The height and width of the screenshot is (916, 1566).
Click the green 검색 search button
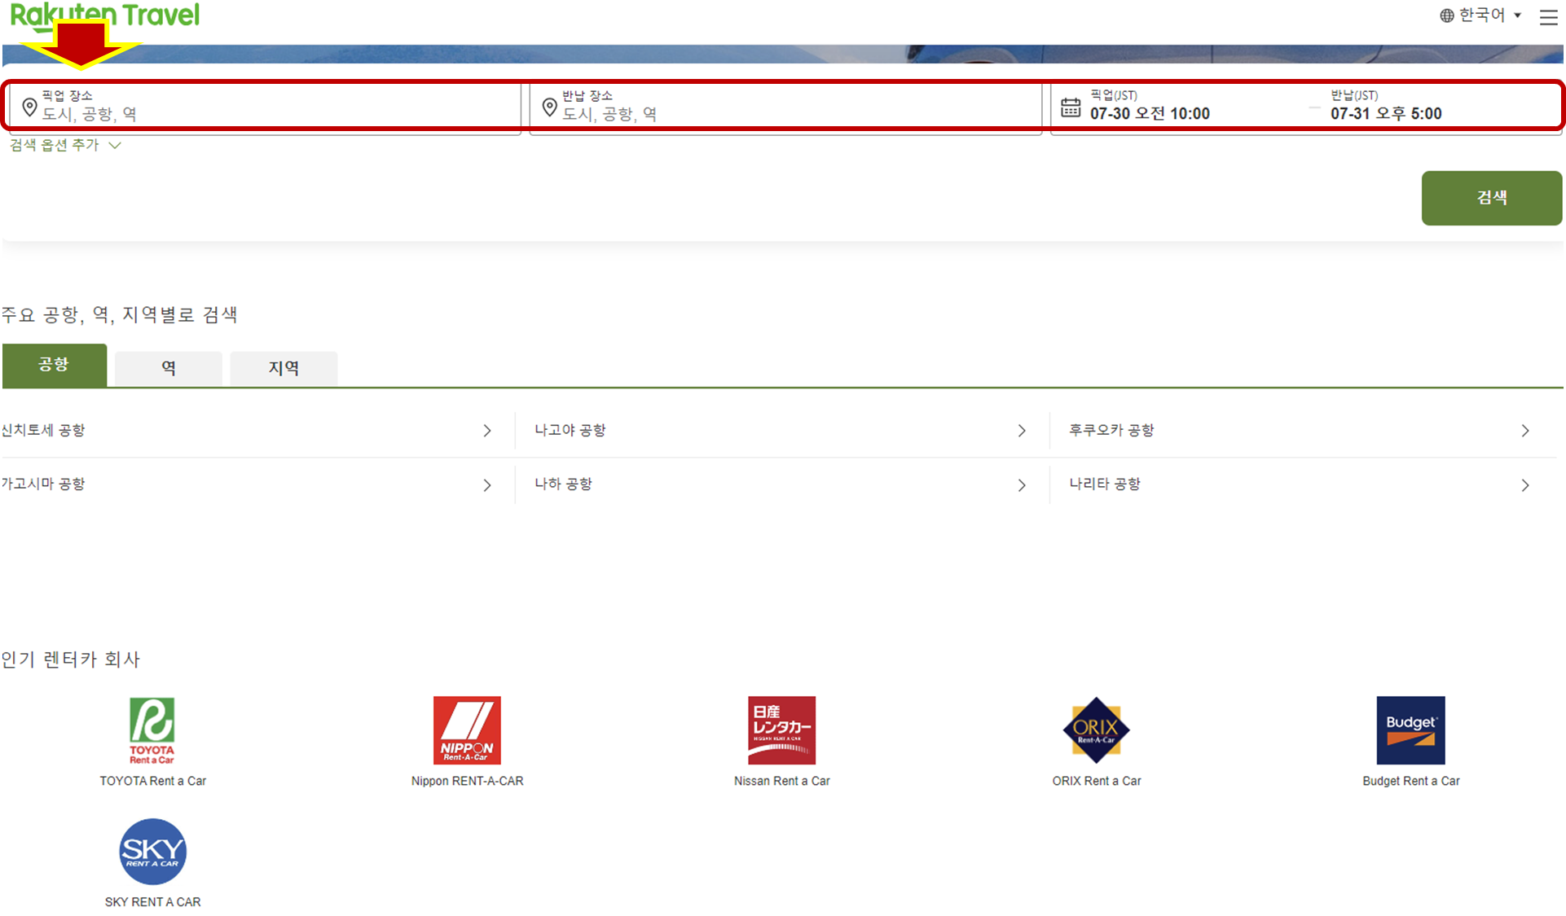(1491, 197)
